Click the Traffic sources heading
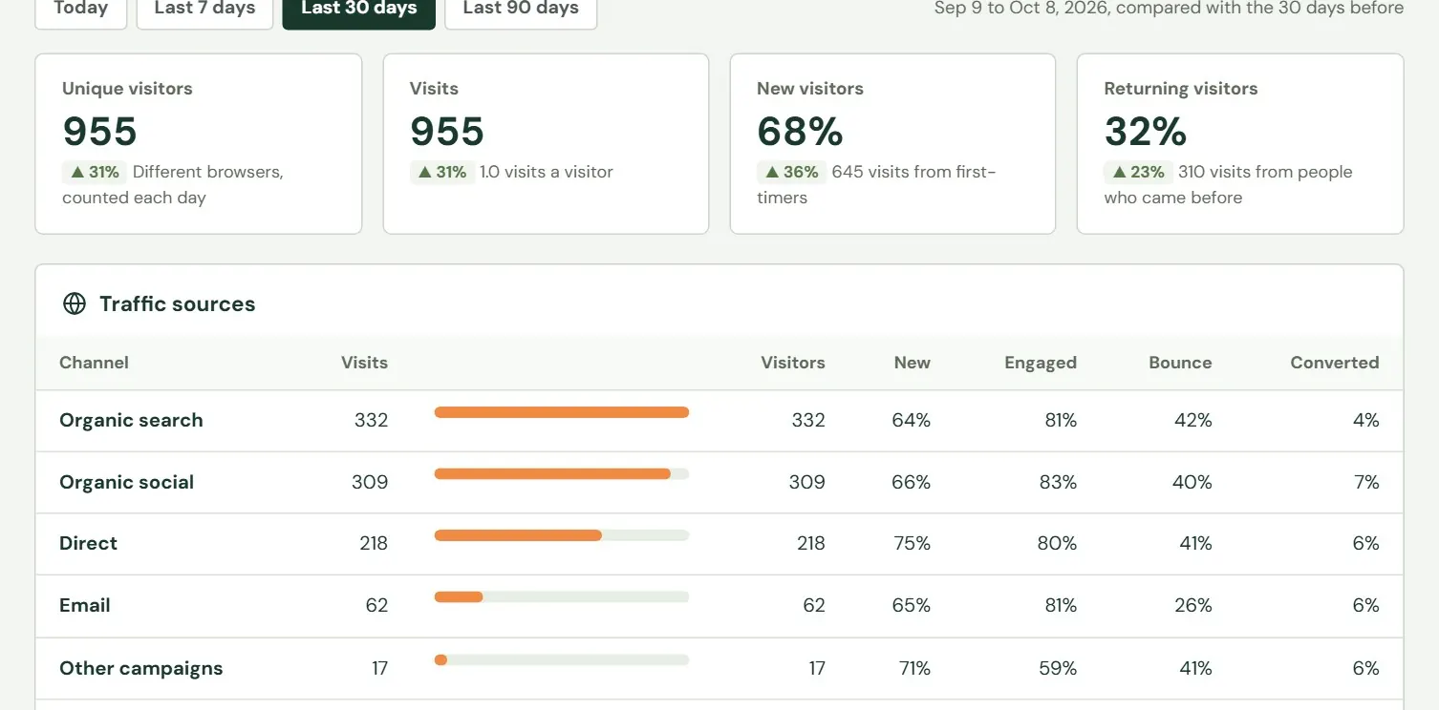The image size is (1439, 710). coord(178,303)
